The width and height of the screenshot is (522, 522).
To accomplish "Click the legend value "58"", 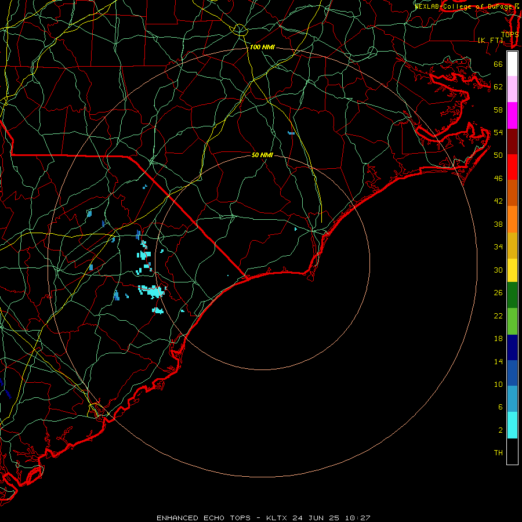I will point(498,110).
